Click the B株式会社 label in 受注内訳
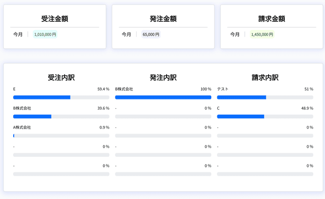Viewport: 325px width, 199px height. coord(22,108)
